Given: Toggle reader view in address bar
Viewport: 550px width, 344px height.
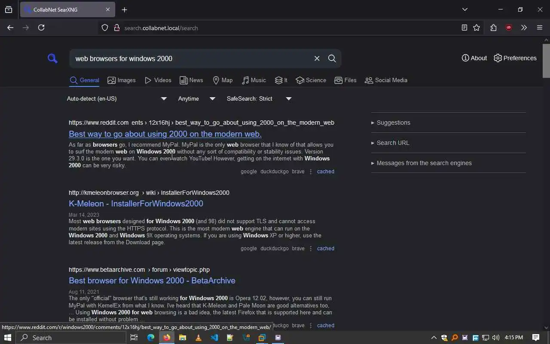Looking at the screenshot, I should pyautogui.click(x=464, y=28).
